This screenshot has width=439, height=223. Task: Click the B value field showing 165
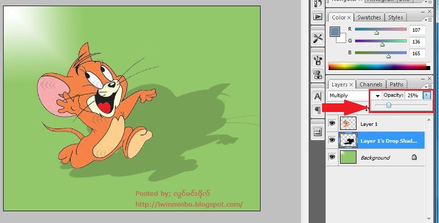click(x=417, y=53)
